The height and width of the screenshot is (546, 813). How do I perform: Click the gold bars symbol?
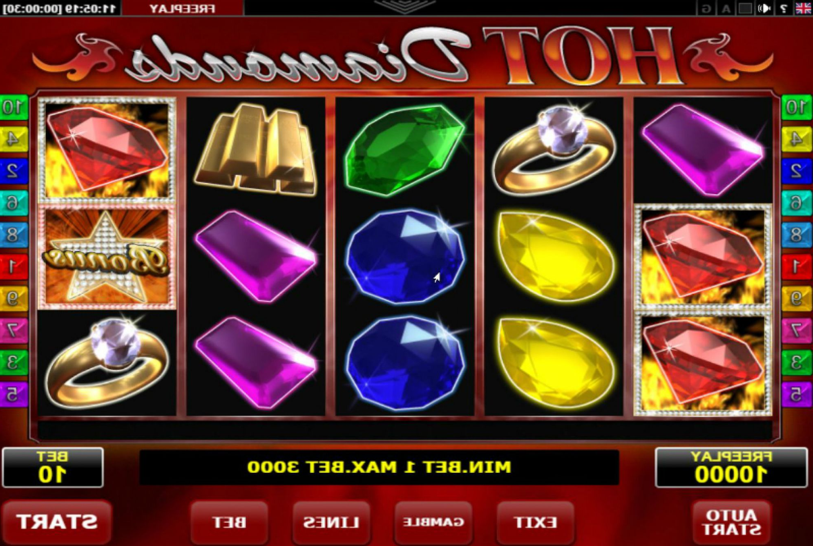click(256, 150)
